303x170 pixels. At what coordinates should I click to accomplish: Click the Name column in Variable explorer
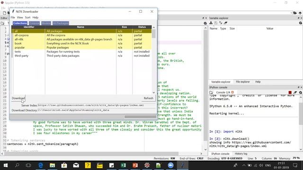(214, 28)
